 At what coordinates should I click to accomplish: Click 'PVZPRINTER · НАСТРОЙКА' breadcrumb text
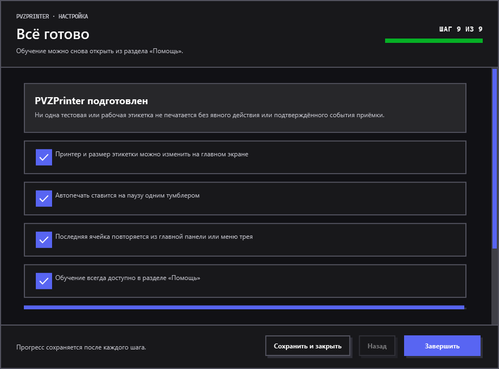[52, 16]
